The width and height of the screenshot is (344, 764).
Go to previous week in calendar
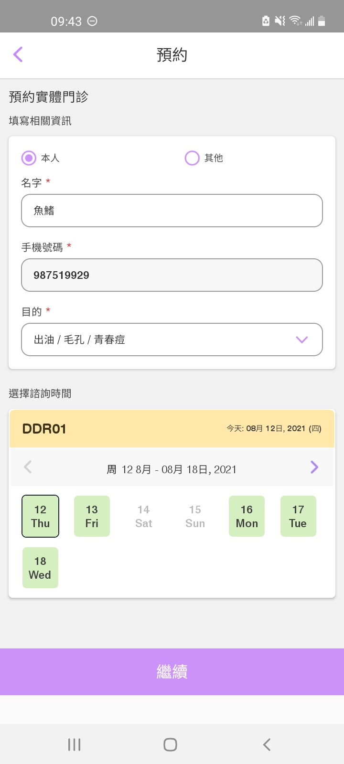click(x=28, y=467)
